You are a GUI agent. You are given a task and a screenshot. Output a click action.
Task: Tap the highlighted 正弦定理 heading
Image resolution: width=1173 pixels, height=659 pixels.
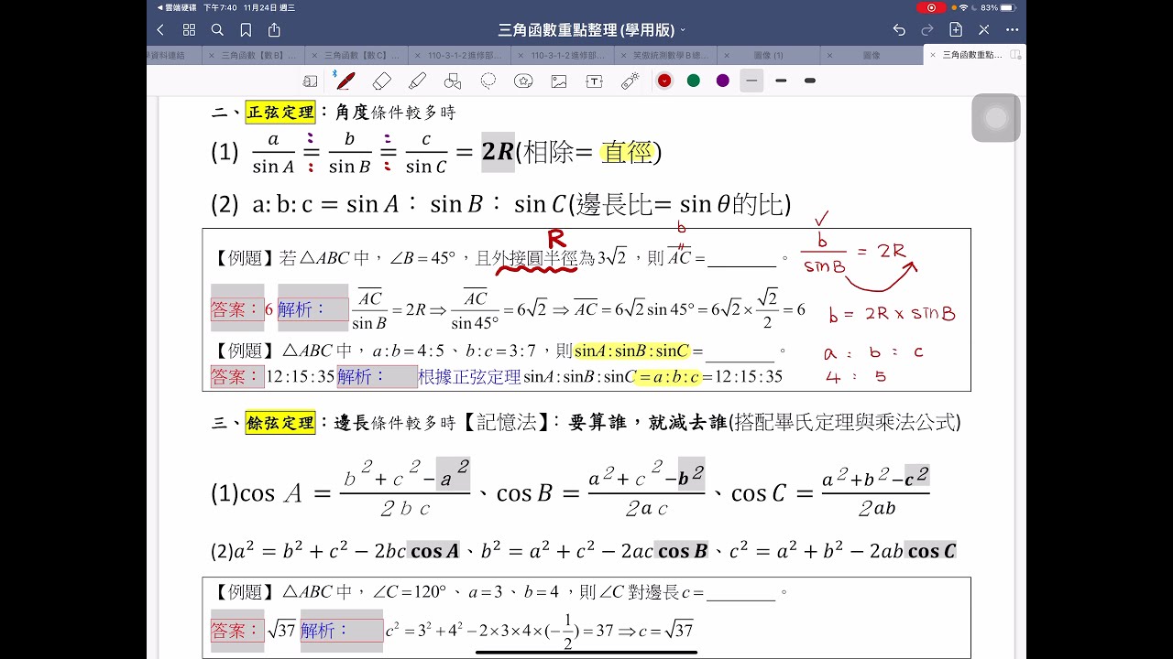coord(280,113)
